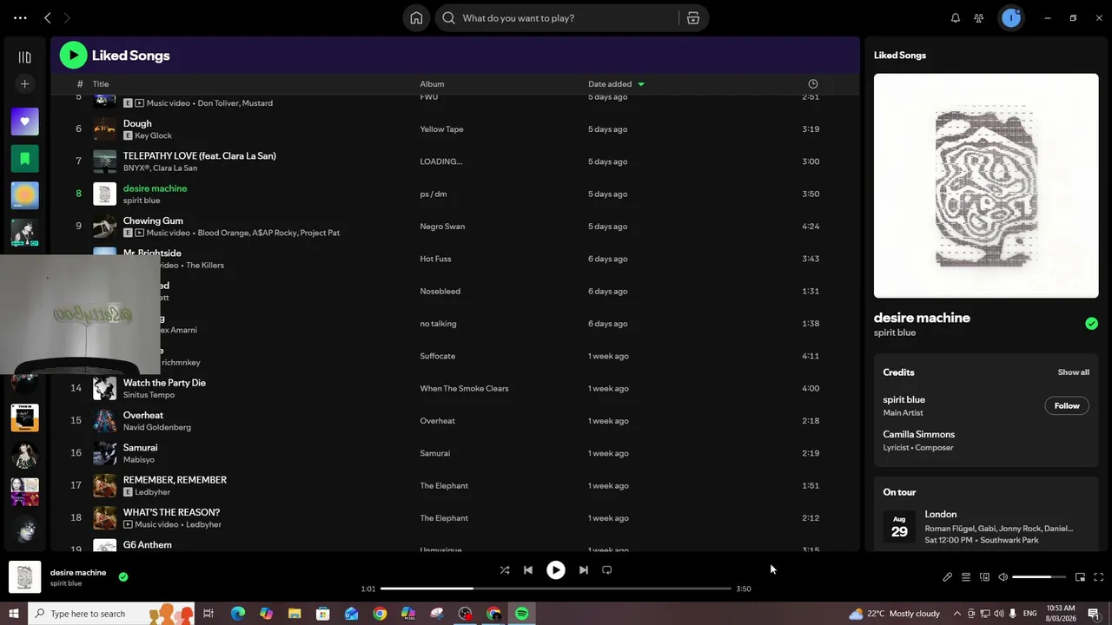Click the Overheat track thumbnail

tap(104, 421)
